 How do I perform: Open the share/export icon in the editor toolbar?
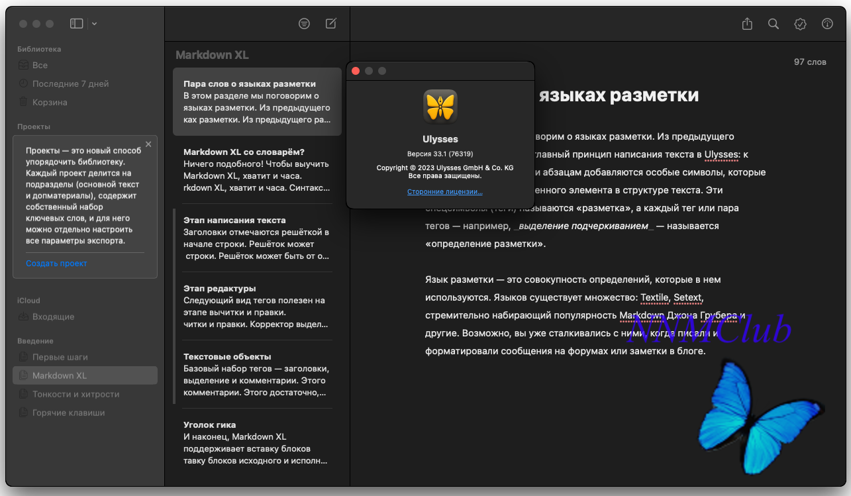(x=748, y=24)
